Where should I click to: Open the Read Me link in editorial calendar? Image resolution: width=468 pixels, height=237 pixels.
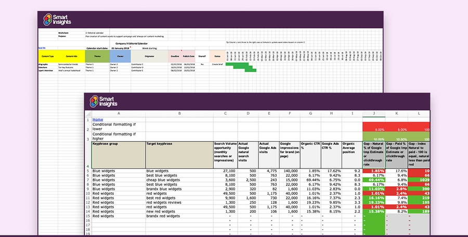[42, 47]
